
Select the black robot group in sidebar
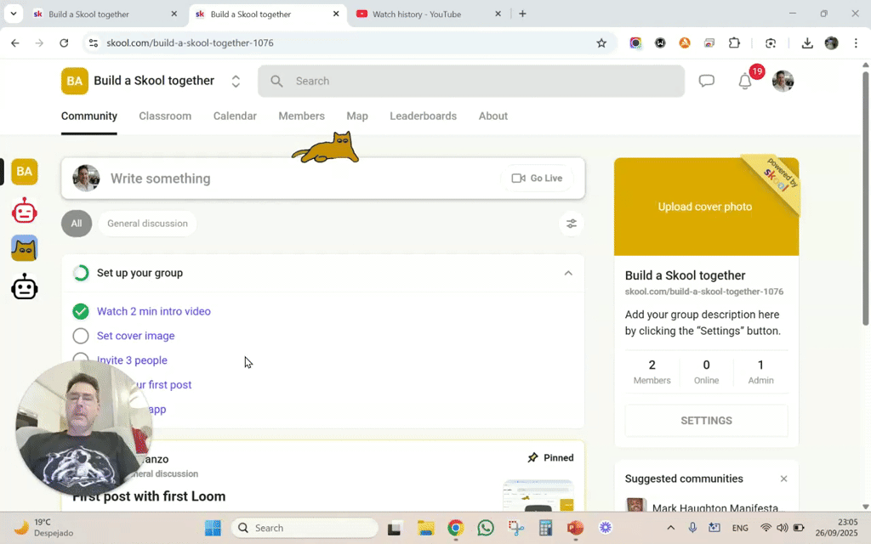click(25, 286)
